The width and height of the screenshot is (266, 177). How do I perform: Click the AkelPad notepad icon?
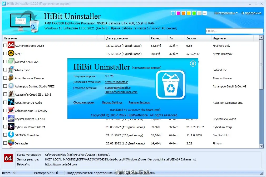(11, 61)
